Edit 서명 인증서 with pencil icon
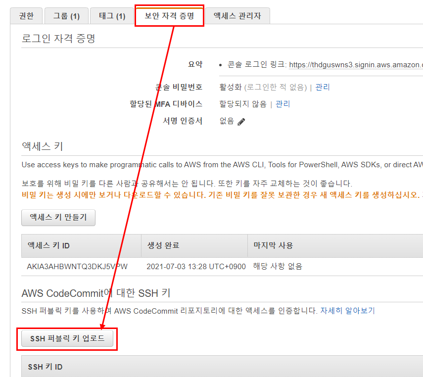This screenshot has width=423, height=377. [241, 122]
